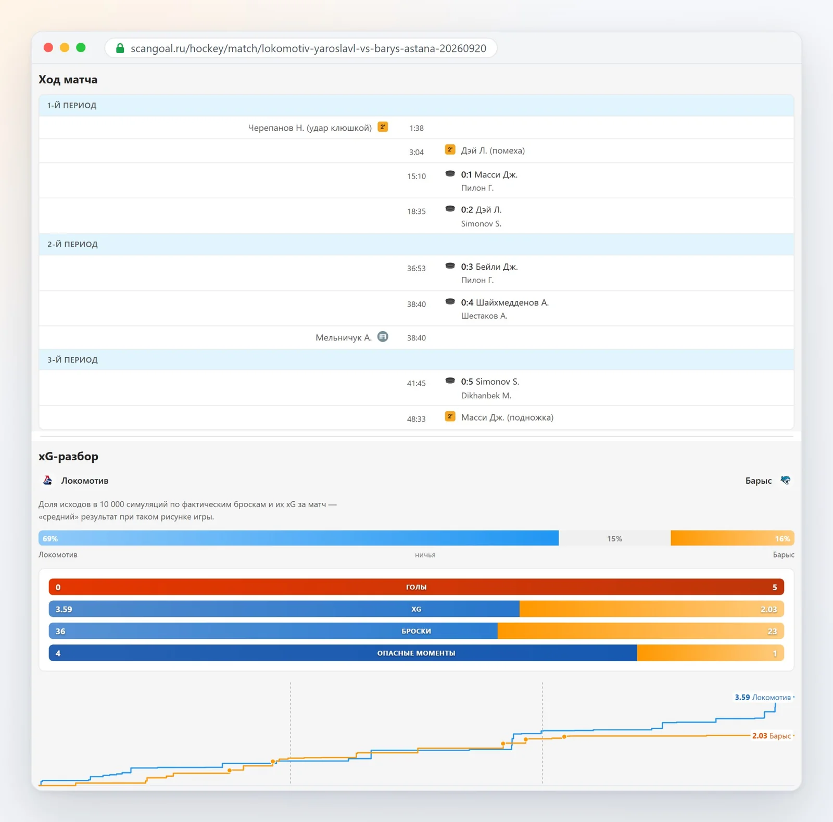Open scorer Simonov S. at 0:5
Screen dimensions: 833x822
[x=497, y=382]
